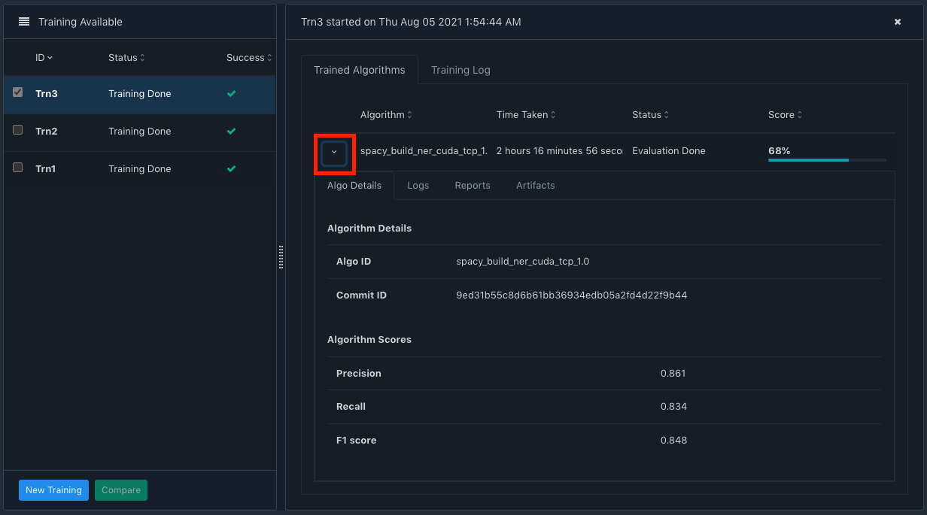Screen dimensions: 927x515
Task: Uncheck the Trn3 checkbox
Action: [17, 92]
